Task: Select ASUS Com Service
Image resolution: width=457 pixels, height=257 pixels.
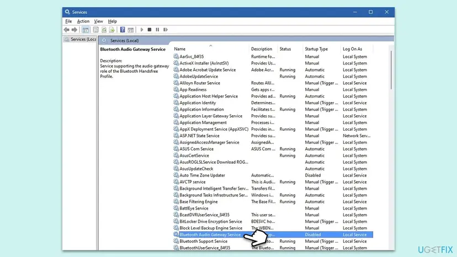Action: click(x=273, y=149)
